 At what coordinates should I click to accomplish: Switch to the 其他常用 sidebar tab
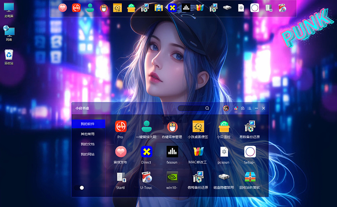(88, 134)
